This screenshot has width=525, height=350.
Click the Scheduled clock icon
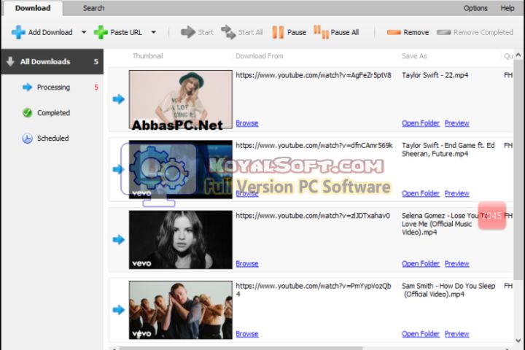click(27, 139)
